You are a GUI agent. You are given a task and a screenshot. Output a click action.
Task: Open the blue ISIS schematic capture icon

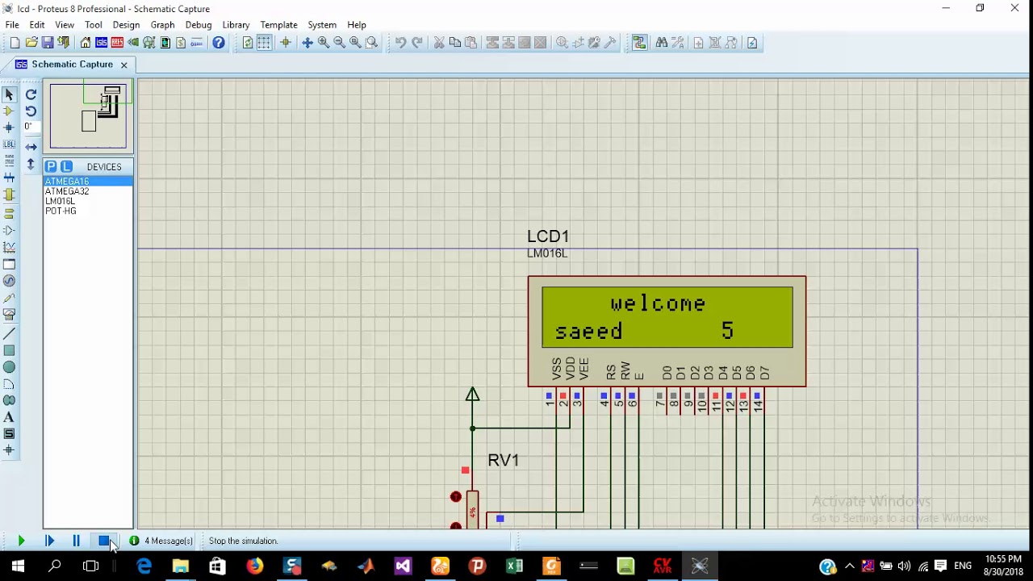click(x=101, y=43)
